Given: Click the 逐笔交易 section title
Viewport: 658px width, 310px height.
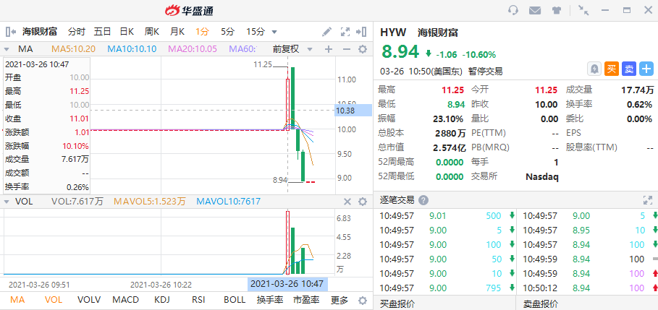Looking at the screenshot, I should pyautogui.click(x=397, y=200).
